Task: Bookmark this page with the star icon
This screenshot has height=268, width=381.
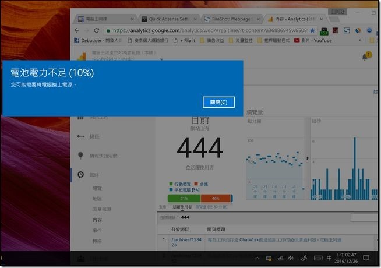Action: pyautogui.click(x=312, y=30)
